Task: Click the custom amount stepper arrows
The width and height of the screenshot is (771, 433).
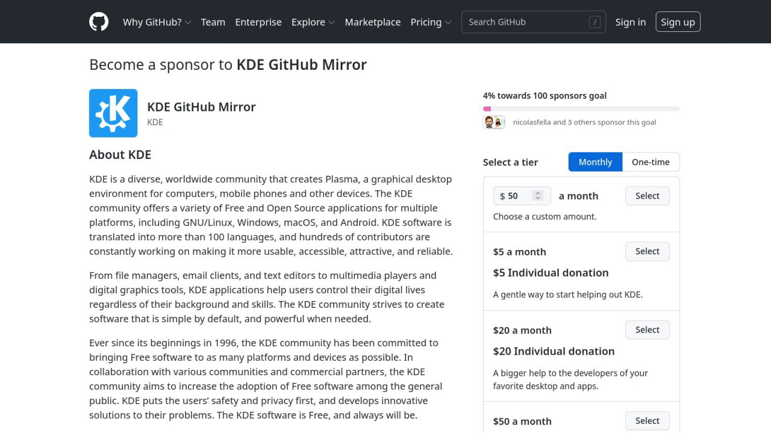Action: [x=538, y=196]
